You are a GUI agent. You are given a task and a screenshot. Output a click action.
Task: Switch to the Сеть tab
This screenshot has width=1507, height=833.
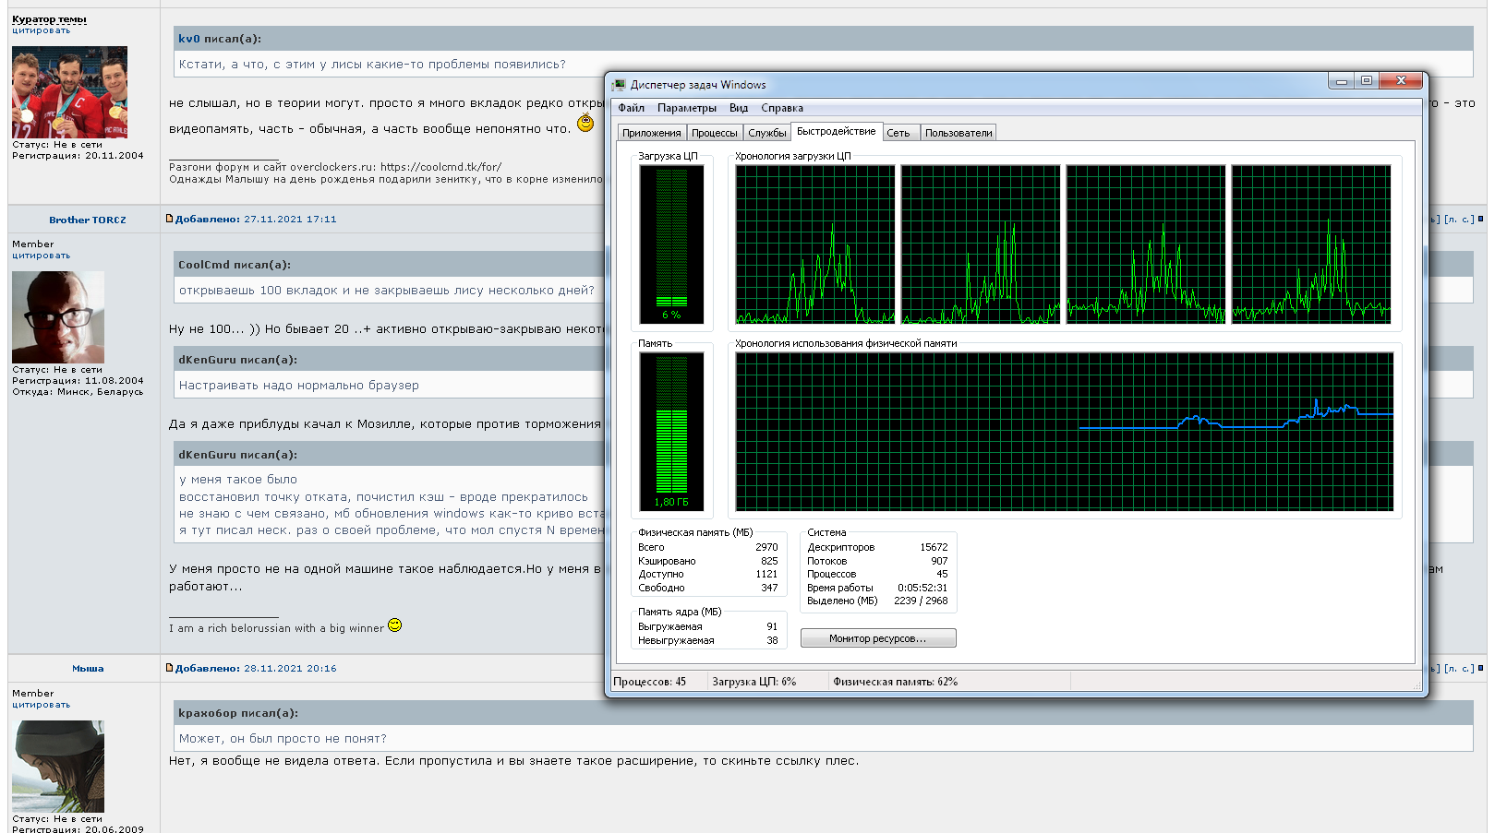(898, 133)
